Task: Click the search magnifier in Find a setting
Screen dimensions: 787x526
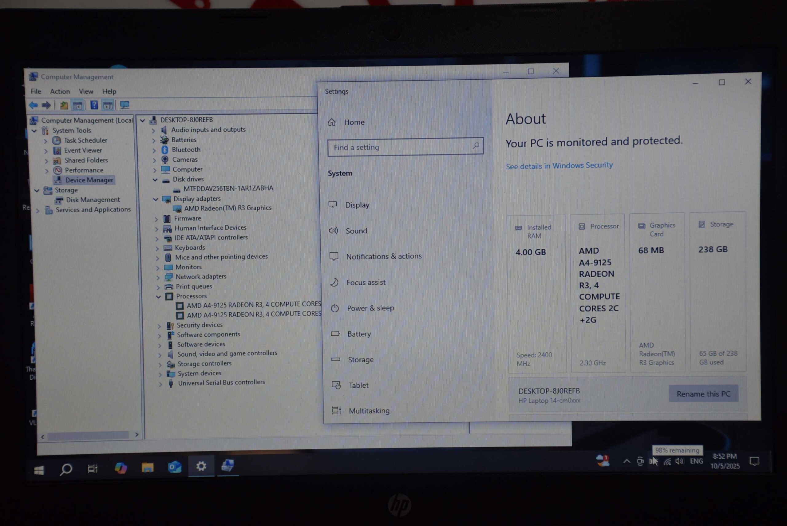Action: 476,146
